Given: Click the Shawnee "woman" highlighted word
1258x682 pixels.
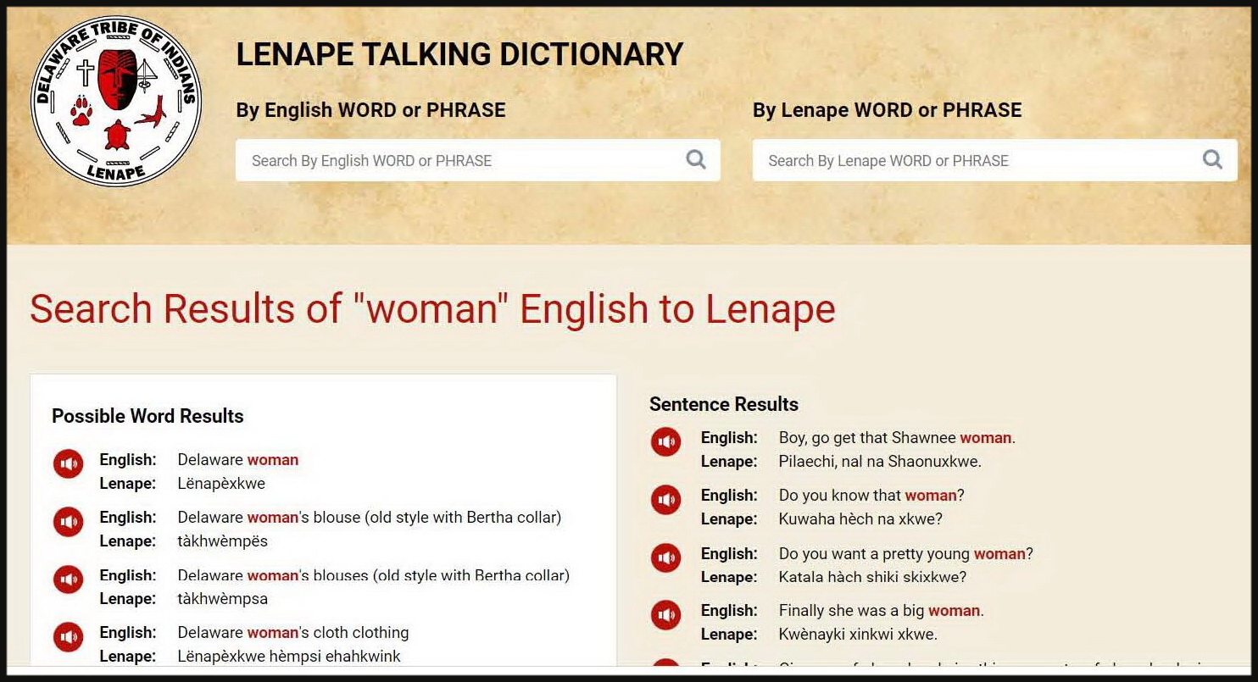Looking at the screenshot, I should coord(984,437).
